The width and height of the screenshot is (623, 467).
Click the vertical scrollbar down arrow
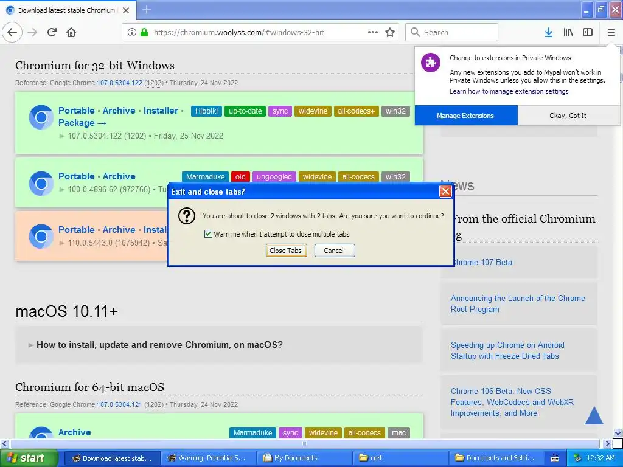pyautogui.click(x=618, y=433)
